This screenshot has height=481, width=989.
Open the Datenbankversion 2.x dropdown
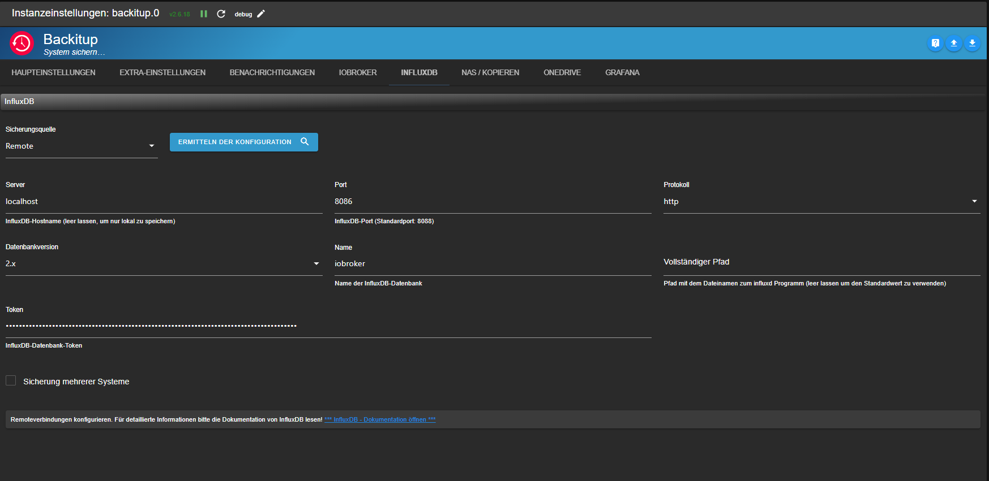pos(163,264)
